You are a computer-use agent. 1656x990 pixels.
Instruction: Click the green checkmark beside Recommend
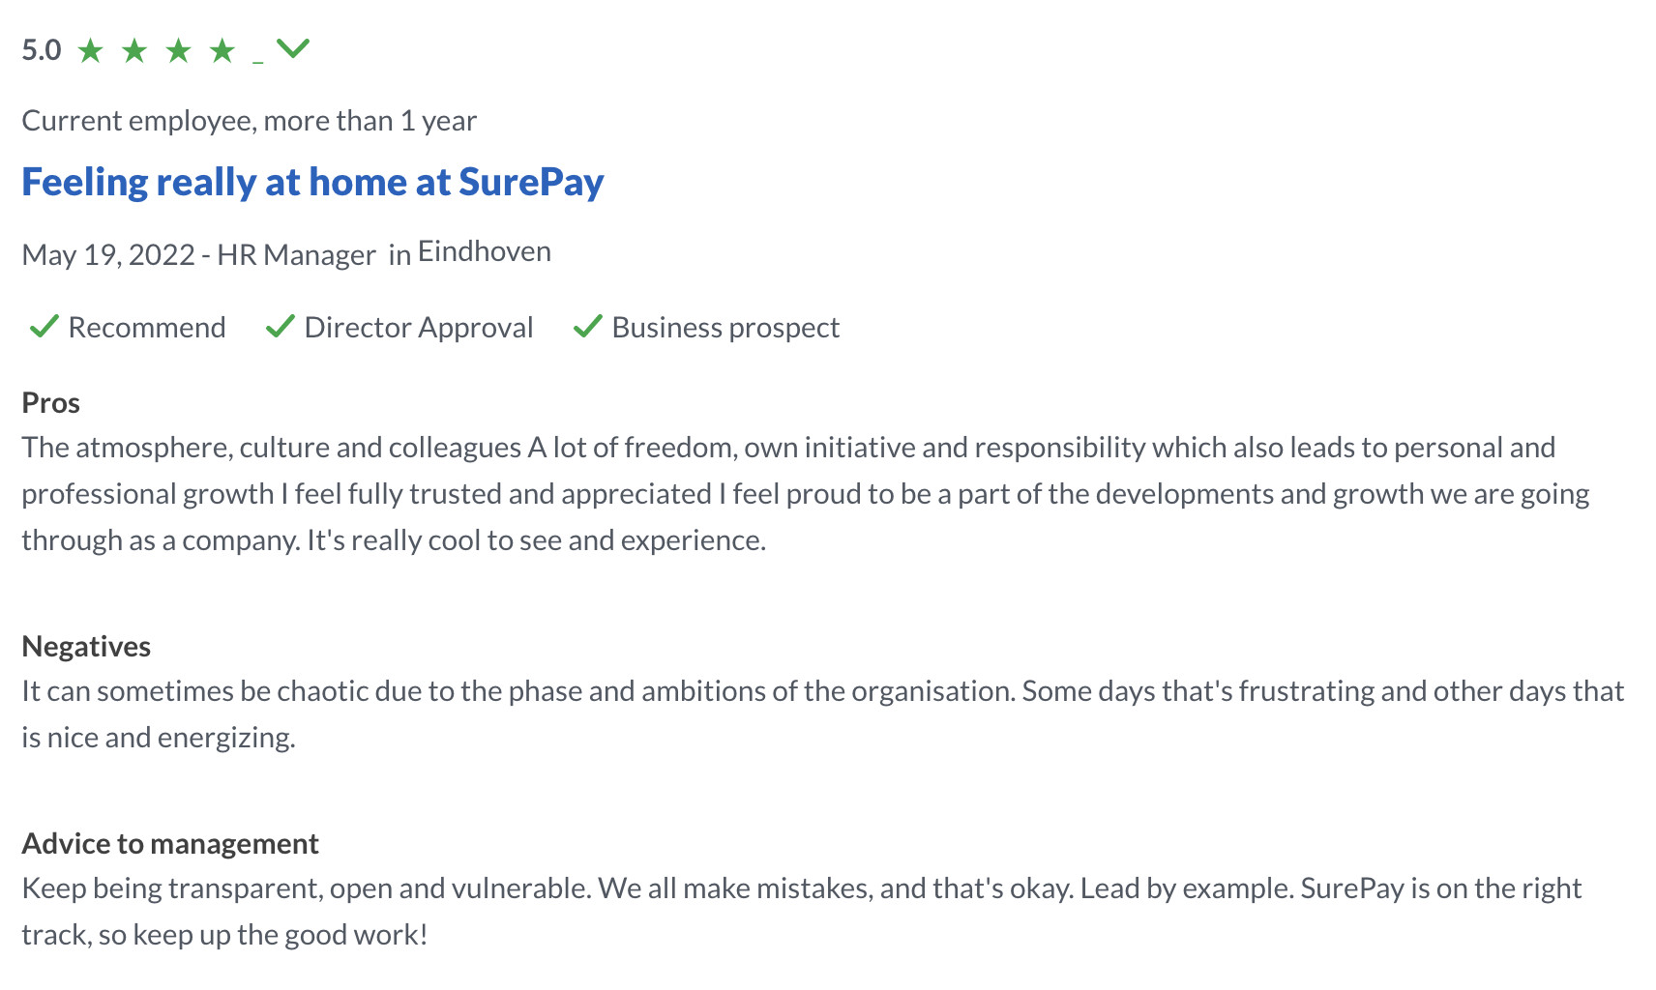tap(43, 327)
